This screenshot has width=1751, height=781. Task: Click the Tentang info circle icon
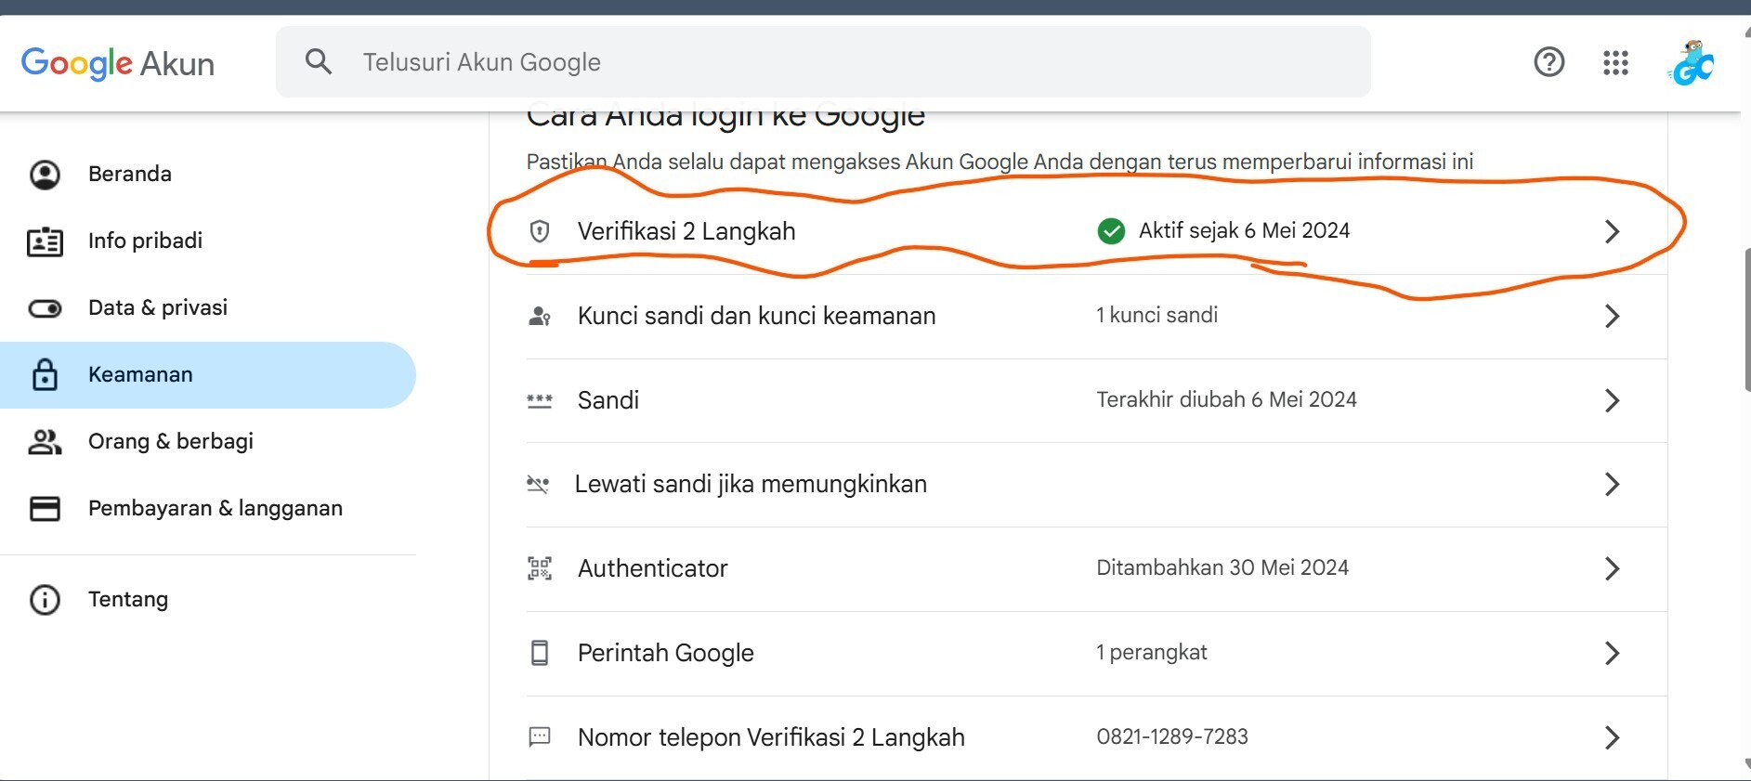coord(45,600)
